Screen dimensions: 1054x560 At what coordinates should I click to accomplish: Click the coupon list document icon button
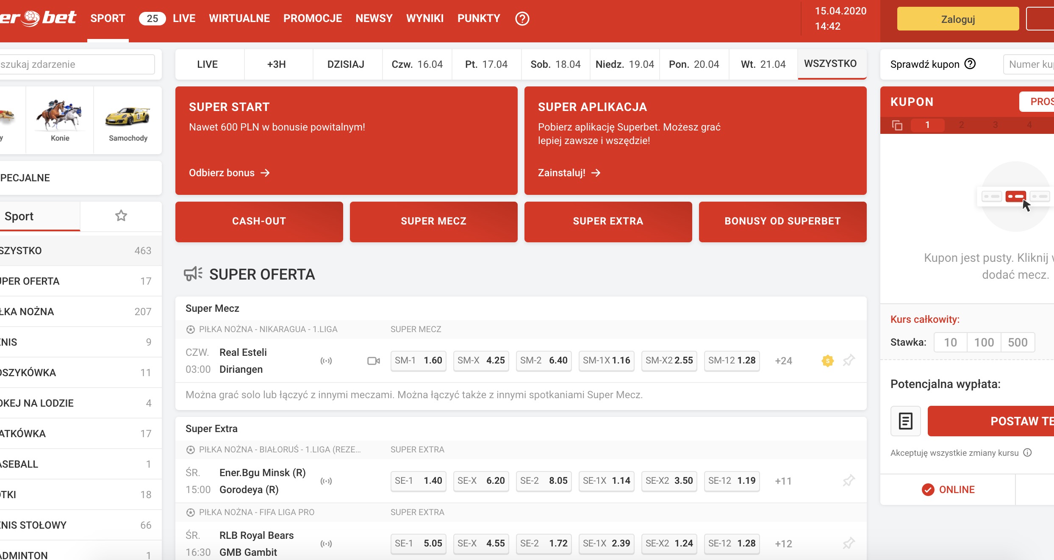(x=905, y=421)
